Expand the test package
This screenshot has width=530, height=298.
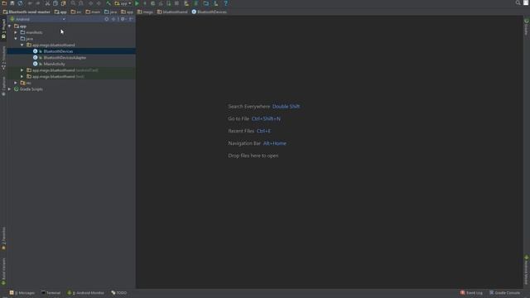pos(22,77)
